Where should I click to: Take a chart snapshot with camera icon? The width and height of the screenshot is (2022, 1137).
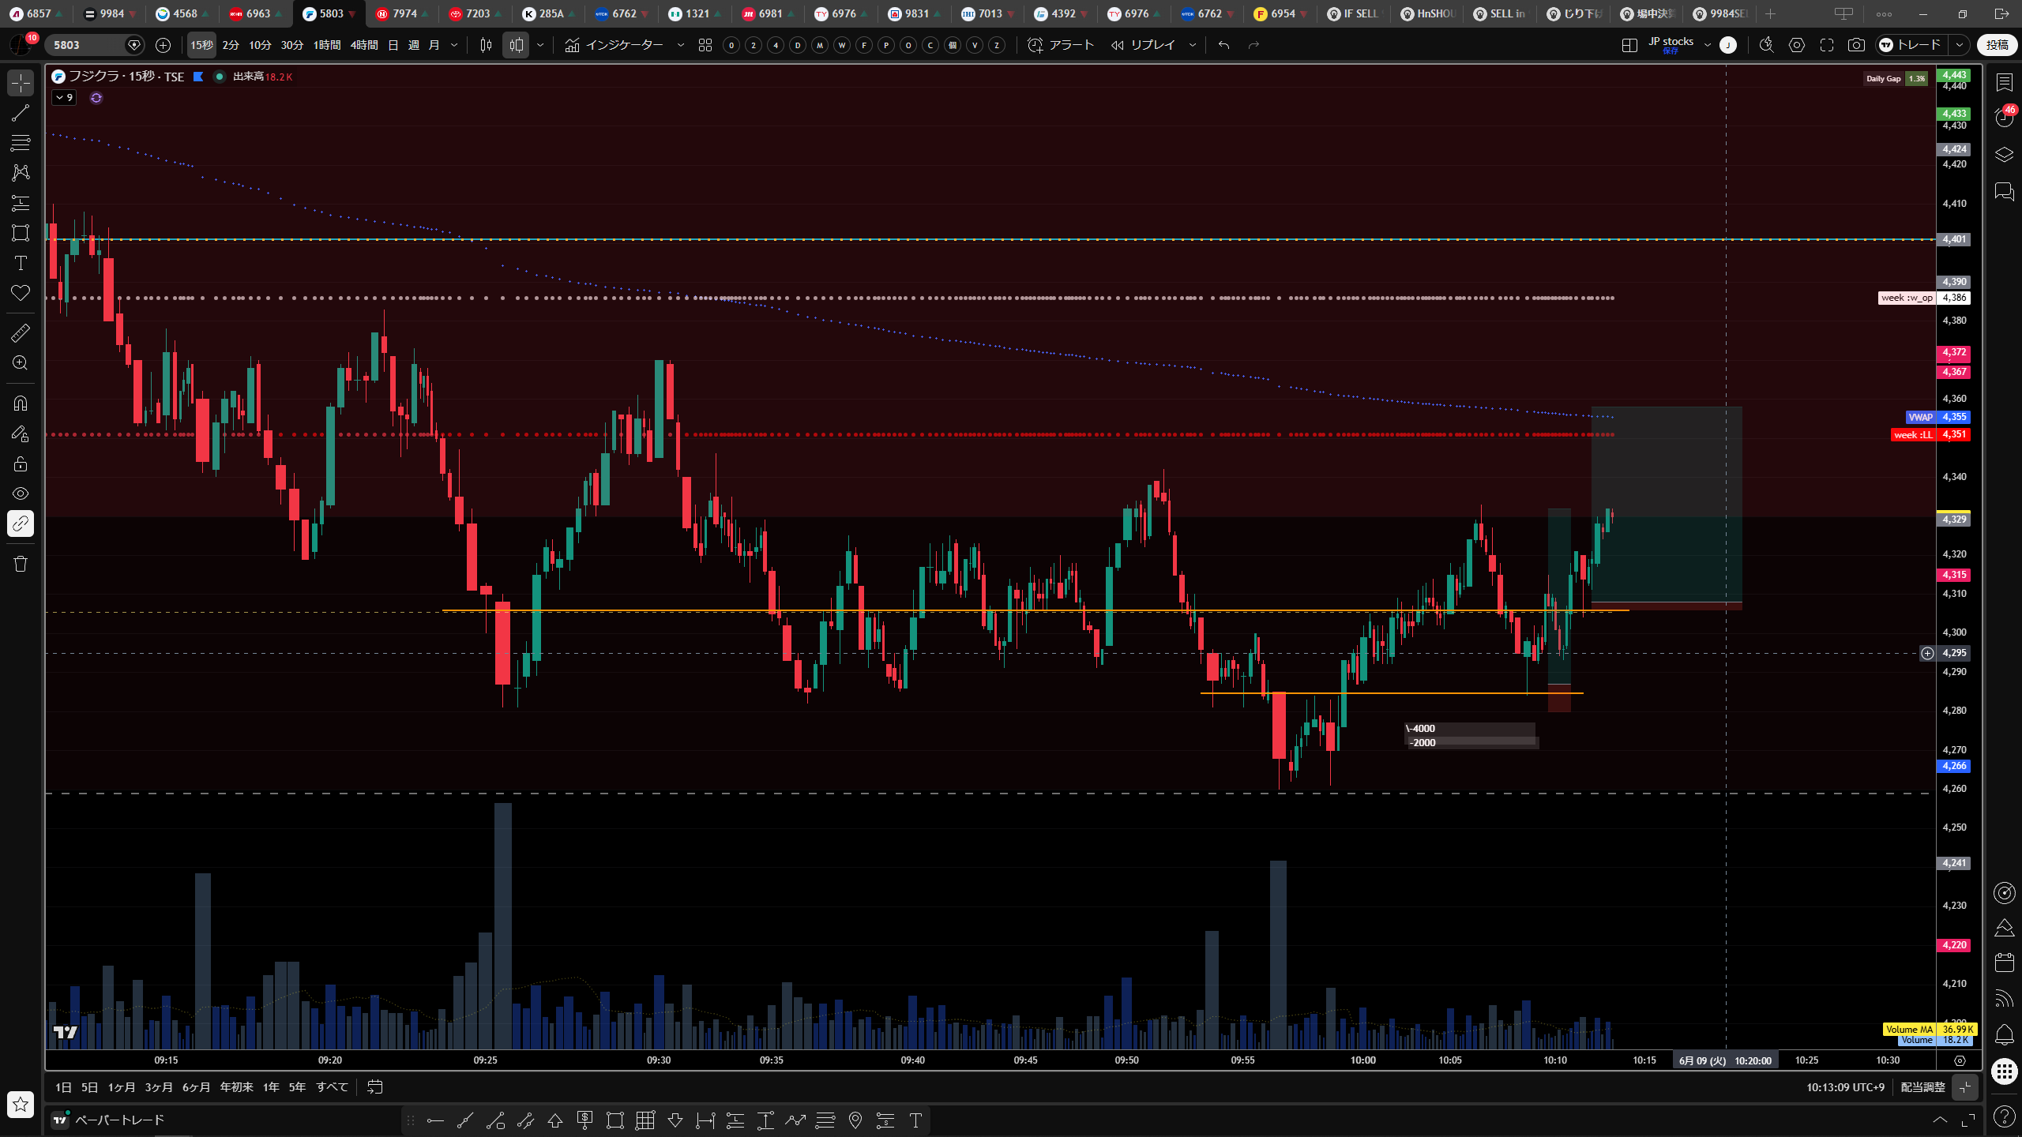(1856, 45)
